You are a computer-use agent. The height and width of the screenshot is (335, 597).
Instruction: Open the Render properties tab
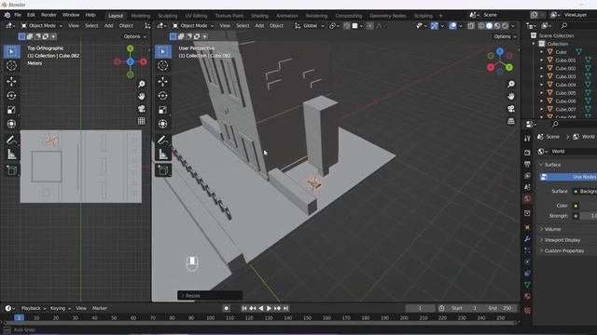pyautogui.click(x=527, y=153)
